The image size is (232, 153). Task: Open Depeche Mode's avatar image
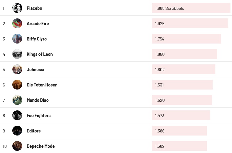17,146
